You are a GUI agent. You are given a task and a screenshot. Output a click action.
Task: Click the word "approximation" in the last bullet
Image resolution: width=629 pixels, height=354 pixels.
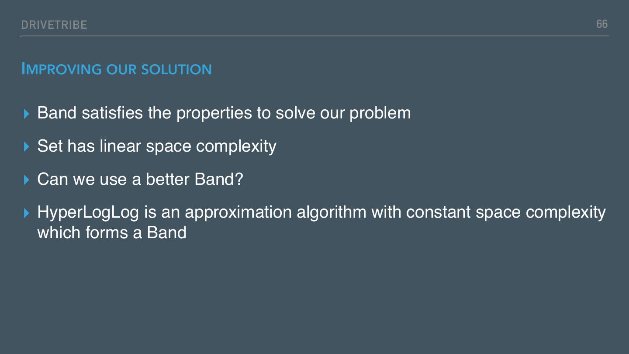[x=238, y=213]
